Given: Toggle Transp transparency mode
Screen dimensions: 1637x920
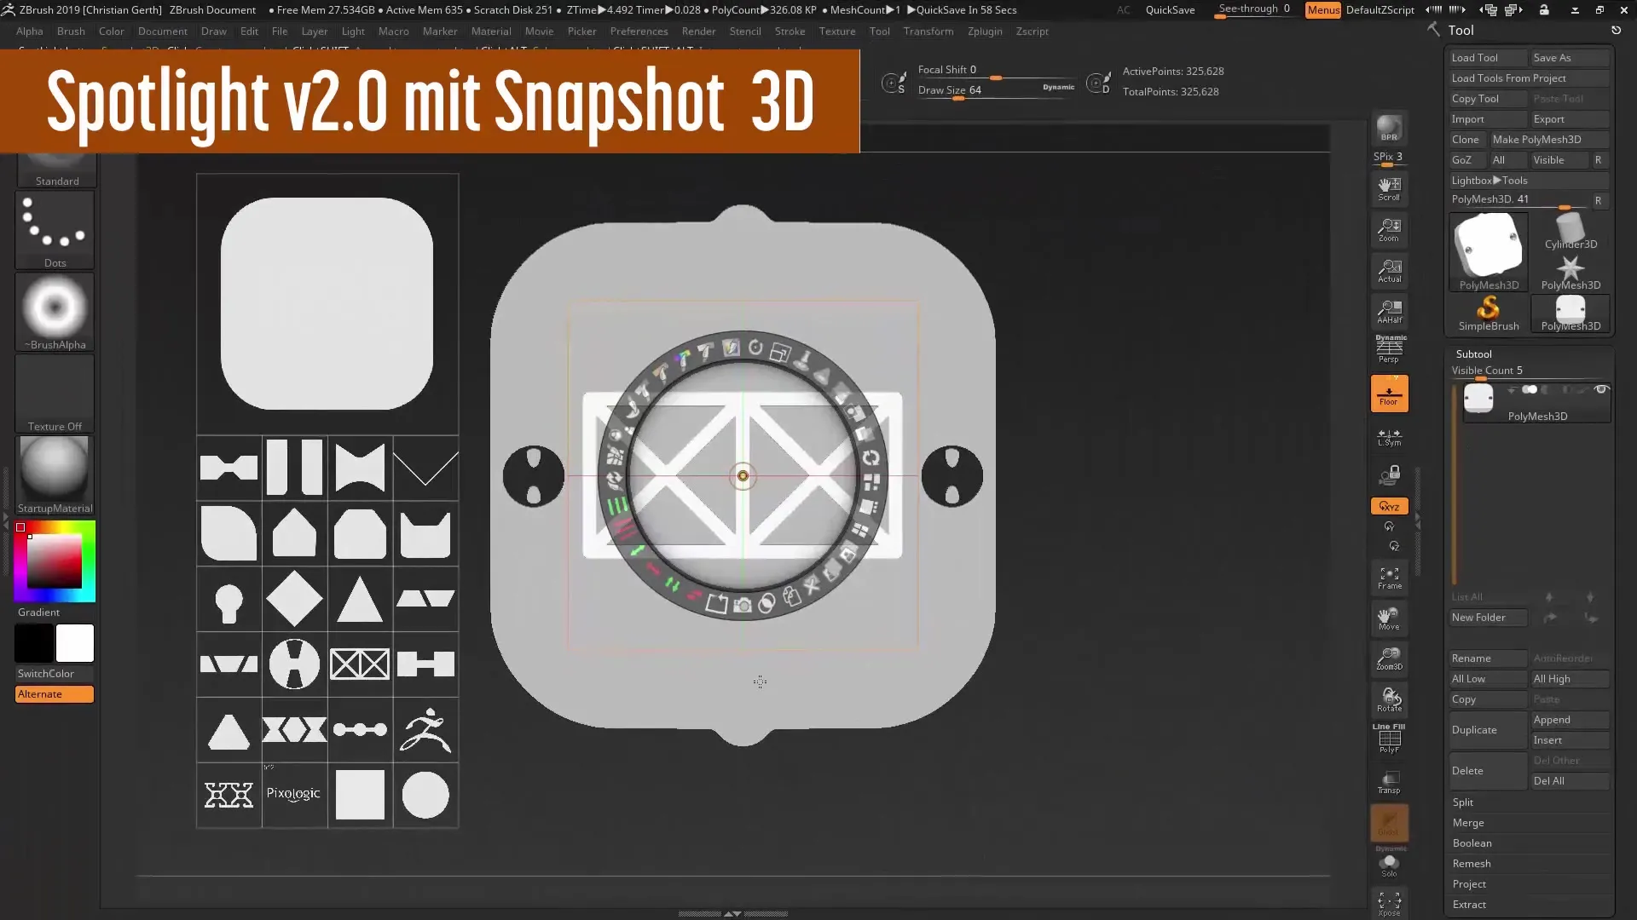Looking at the screenshot, I should (1389, 782).
